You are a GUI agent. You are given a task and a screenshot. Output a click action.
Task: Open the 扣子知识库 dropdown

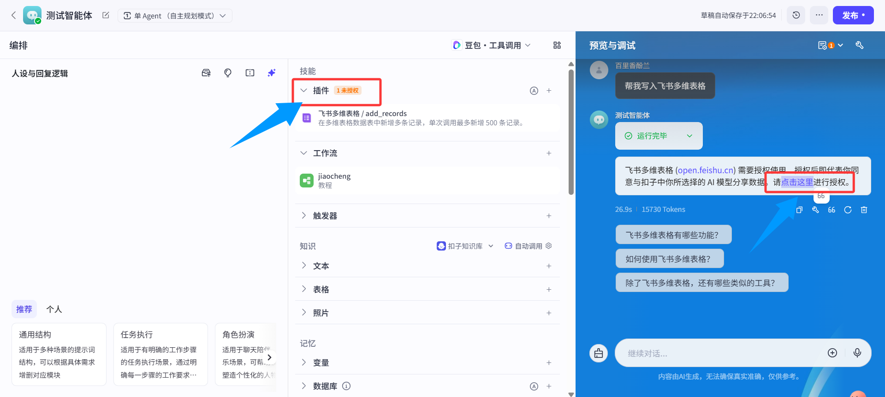coord(465,246)
